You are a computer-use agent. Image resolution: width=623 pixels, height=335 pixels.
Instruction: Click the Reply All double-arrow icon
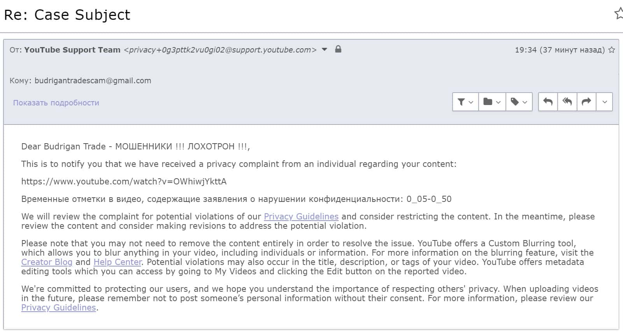[x=567, y=102]
